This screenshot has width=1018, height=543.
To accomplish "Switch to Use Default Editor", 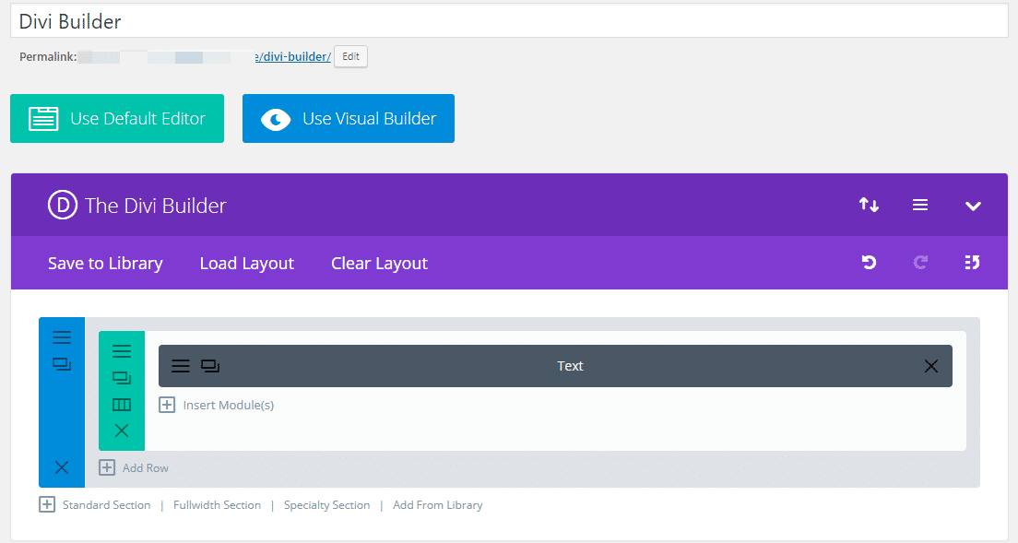I will tap(117, 119).
